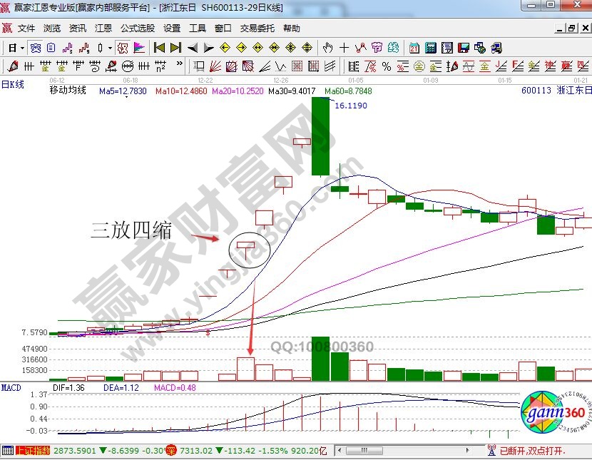Toggle the highlighted red chart pattern button

(123, 48)
